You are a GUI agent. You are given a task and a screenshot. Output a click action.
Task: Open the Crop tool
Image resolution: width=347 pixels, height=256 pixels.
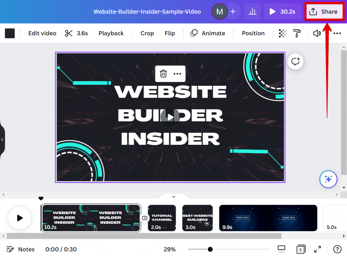(147, 33)
